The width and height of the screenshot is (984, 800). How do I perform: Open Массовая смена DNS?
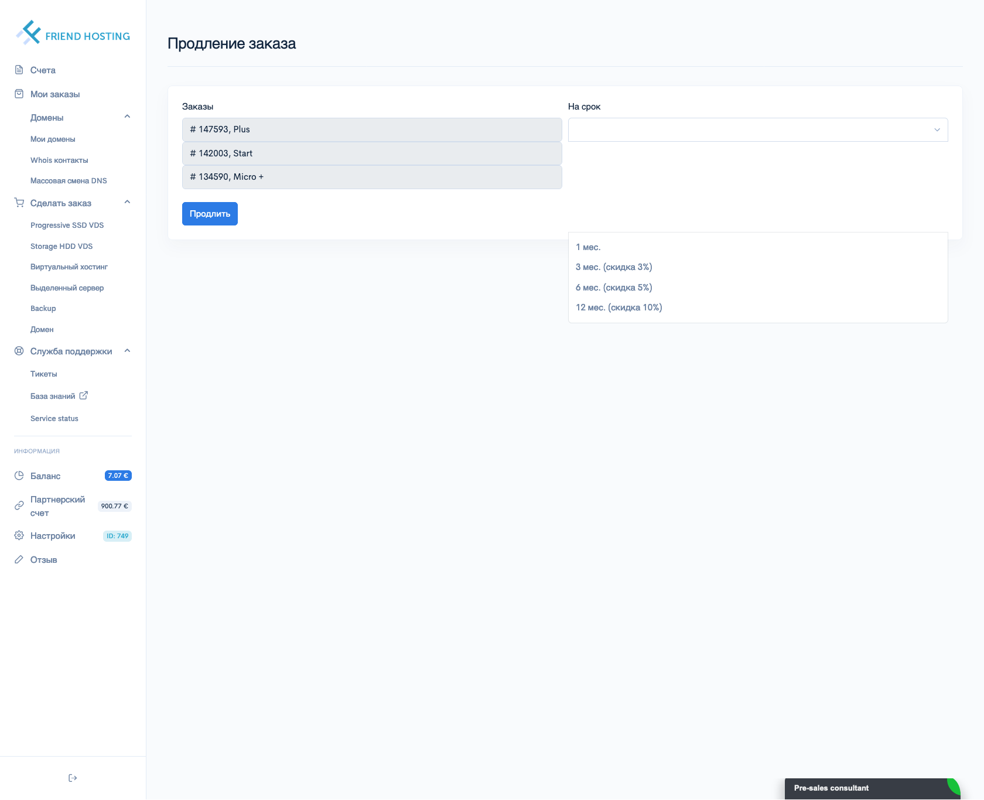69,181
